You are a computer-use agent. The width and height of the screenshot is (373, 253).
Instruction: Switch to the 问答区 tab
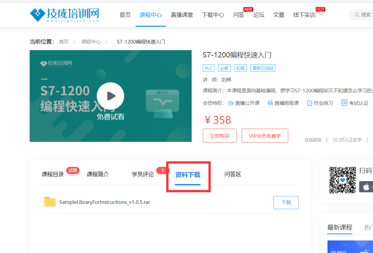coord(233,174)
